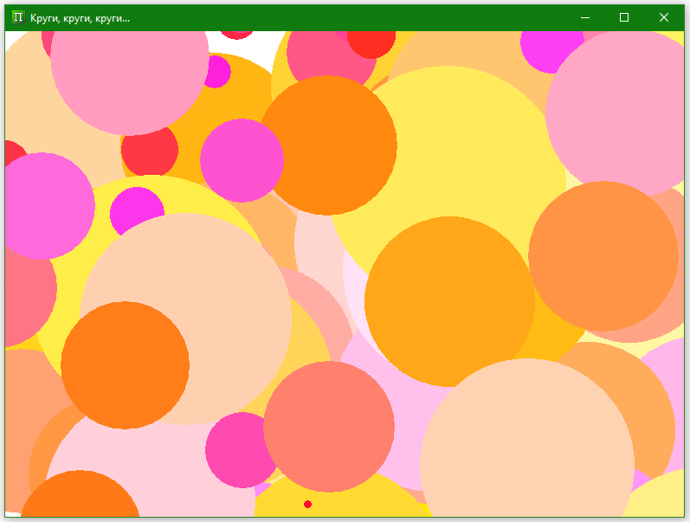Maximize the Круги, круги, круги window
The width and height of the screenshot is (690, 522).
pos(624,17)
